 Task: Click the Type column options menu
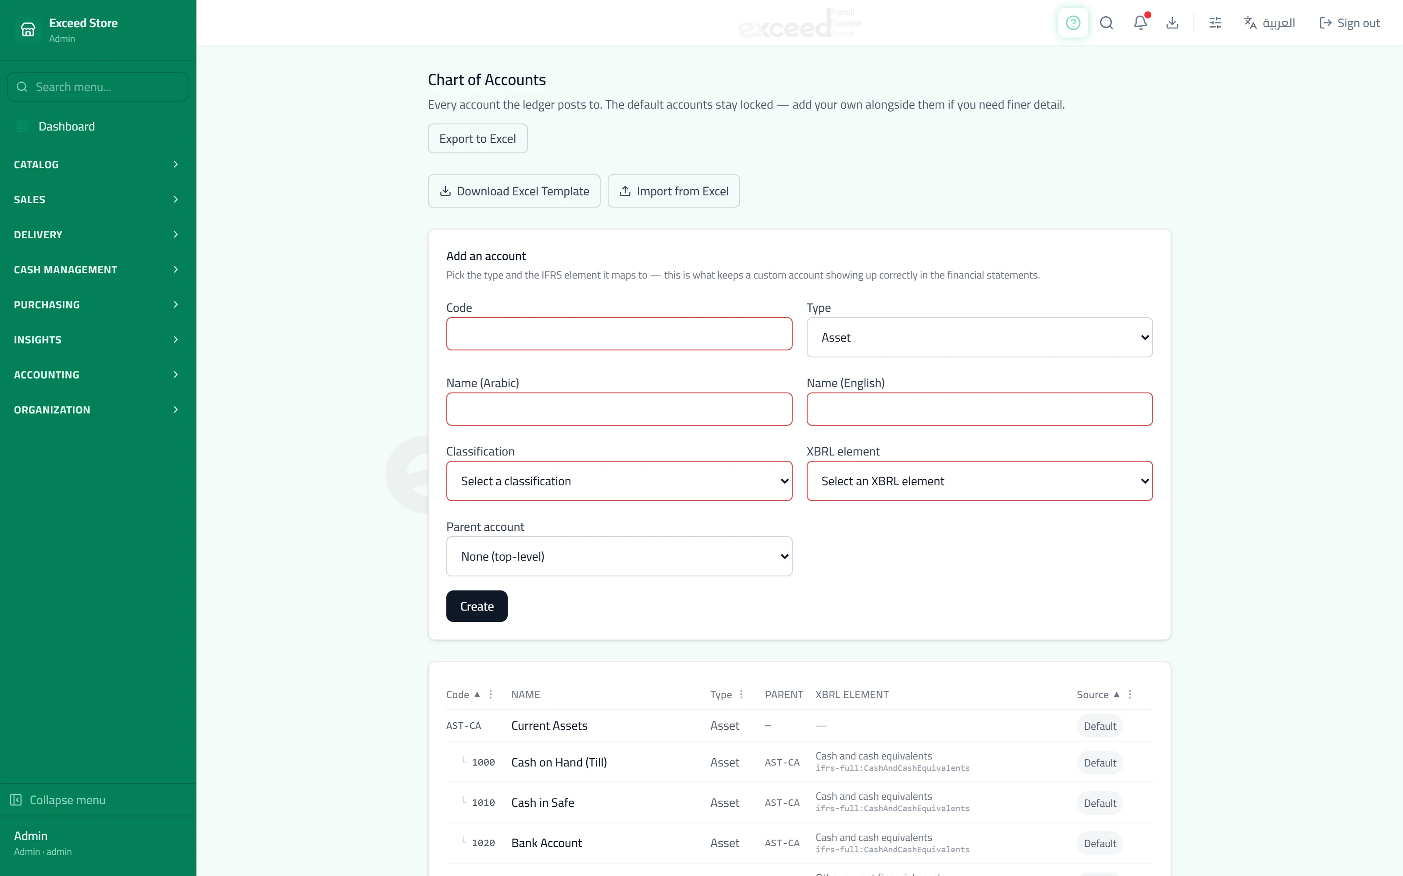[x=741, y=694]
